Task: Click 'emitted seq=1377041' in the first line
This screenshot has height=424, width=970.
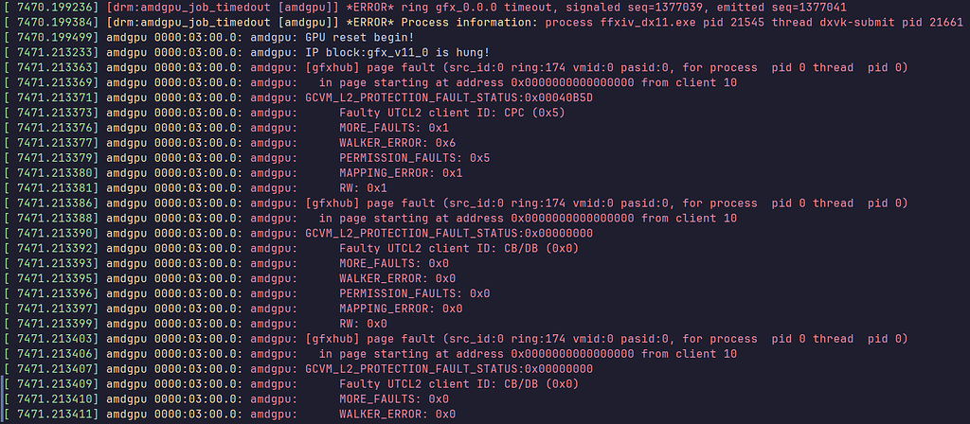Action: pos(781,8)
